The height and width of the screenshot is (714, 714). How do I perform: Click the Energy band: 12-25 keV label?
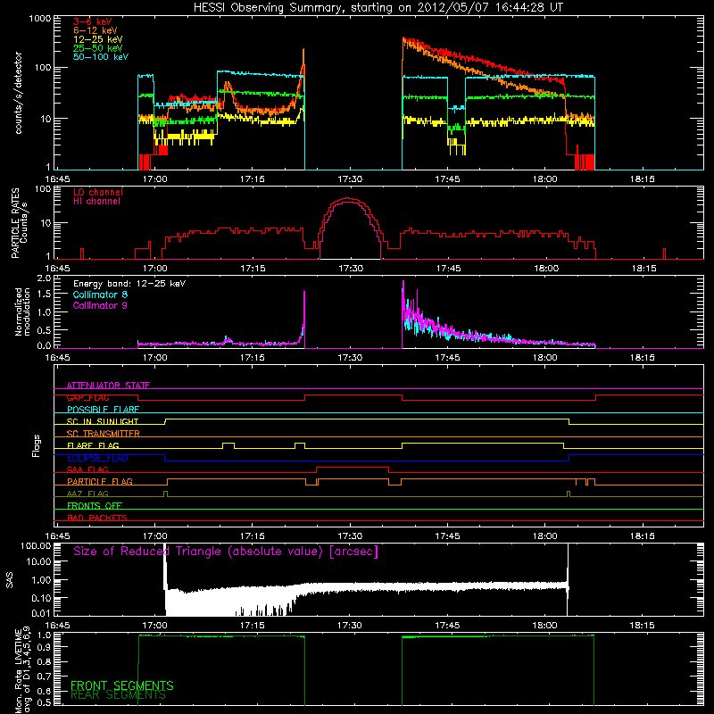point(129,284)
